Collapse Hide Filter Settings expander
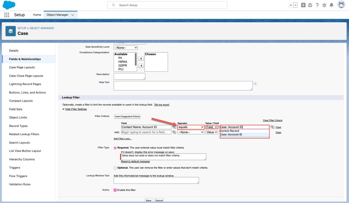Image resolution: width=349 pixels, height=203 pixels. pos(75,109)
